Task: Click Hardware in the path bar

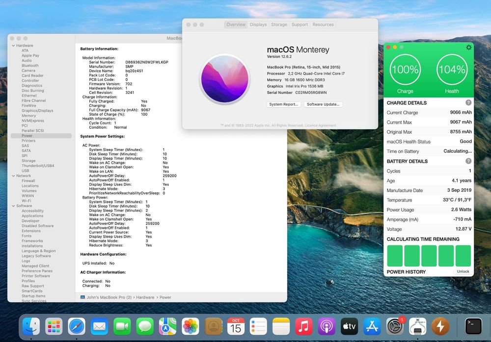Action: tap(145, 297)
